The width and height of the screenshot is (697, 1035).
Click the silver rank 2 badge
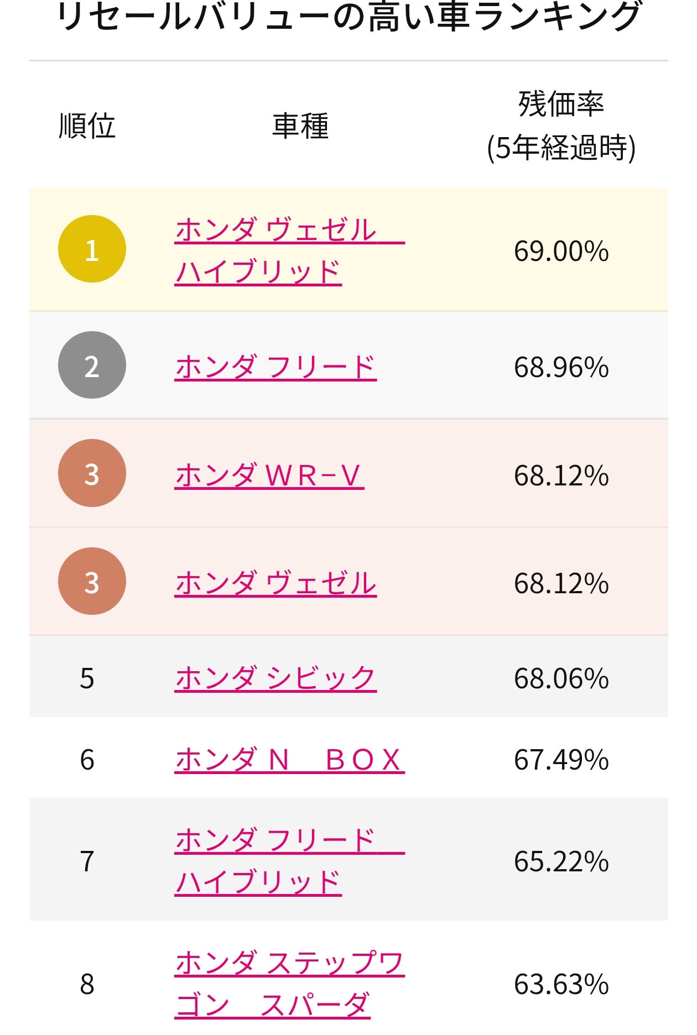(x=92, y=365)
